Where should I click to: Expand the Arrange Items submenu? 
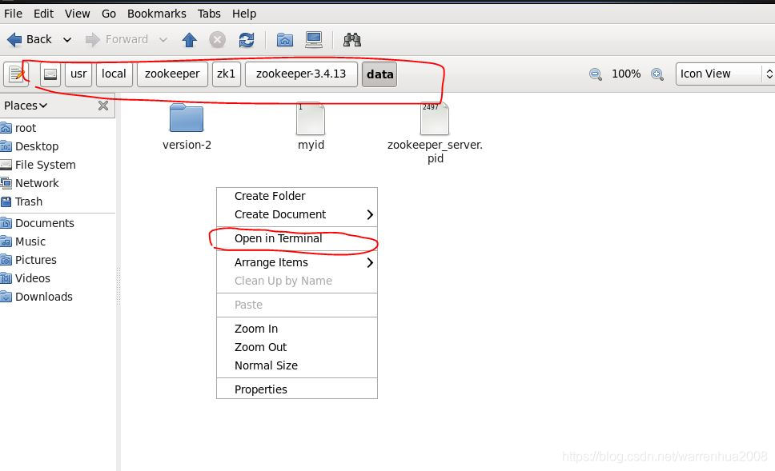296,262
